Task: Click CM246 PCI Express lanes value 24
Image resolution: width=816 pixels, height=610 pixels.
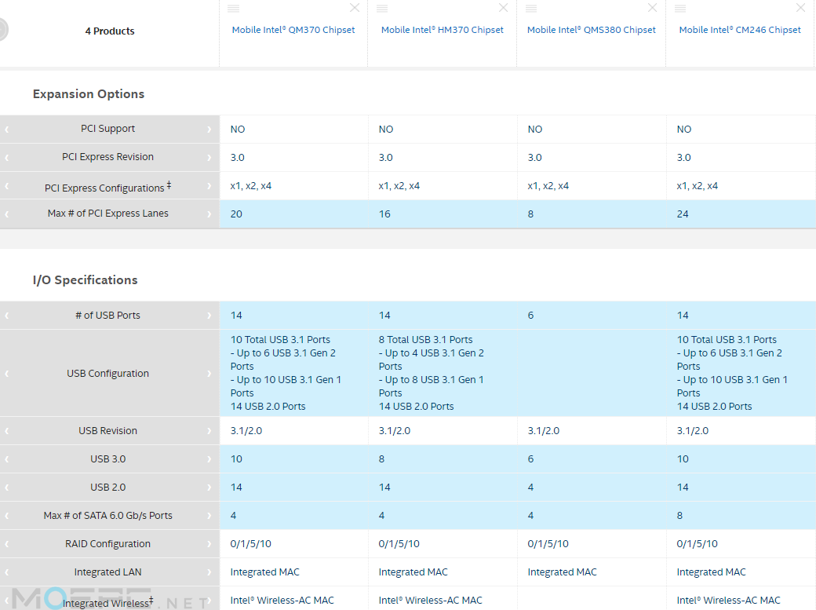Action: point(683,214)
